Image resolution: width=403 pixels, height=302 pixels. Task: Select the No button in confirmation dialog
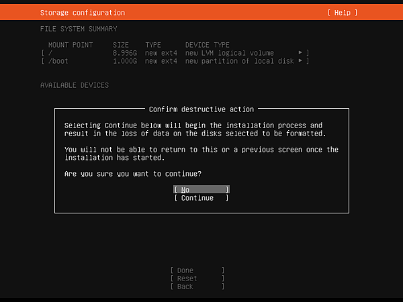click(x=201, y=189)
